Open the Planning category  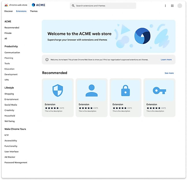coord(9,58)
